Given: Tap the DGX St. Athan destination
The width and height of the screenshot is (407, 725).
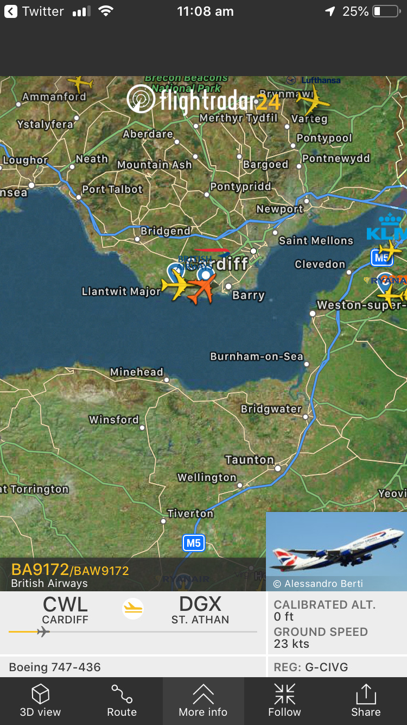Looking at the screenshot, I should point(200,610).
